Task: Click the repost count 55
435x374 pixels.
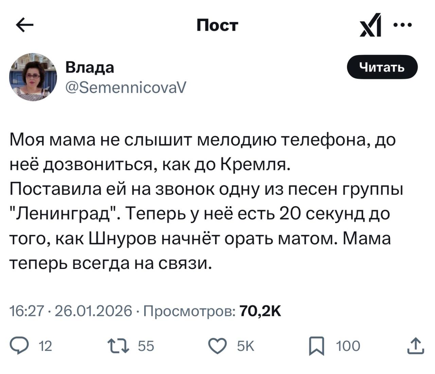Action: click(144, 346)
